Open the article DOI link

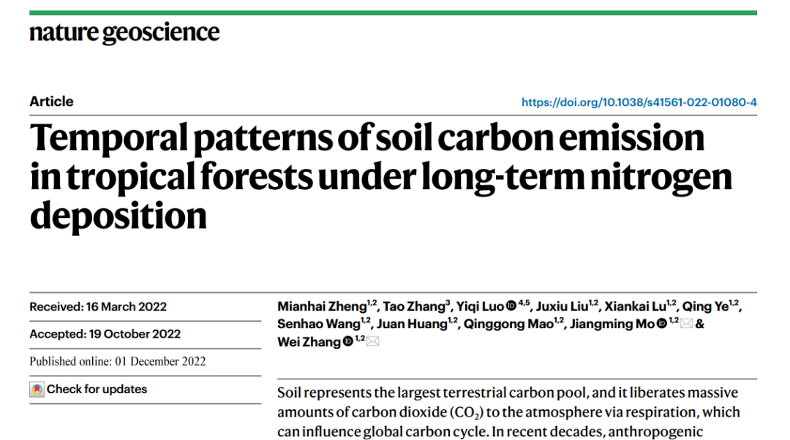tap(639, 102)
